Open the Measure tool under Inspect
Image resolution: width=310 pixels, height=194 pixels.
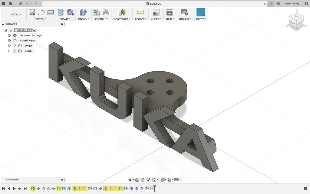click(140, 12)
